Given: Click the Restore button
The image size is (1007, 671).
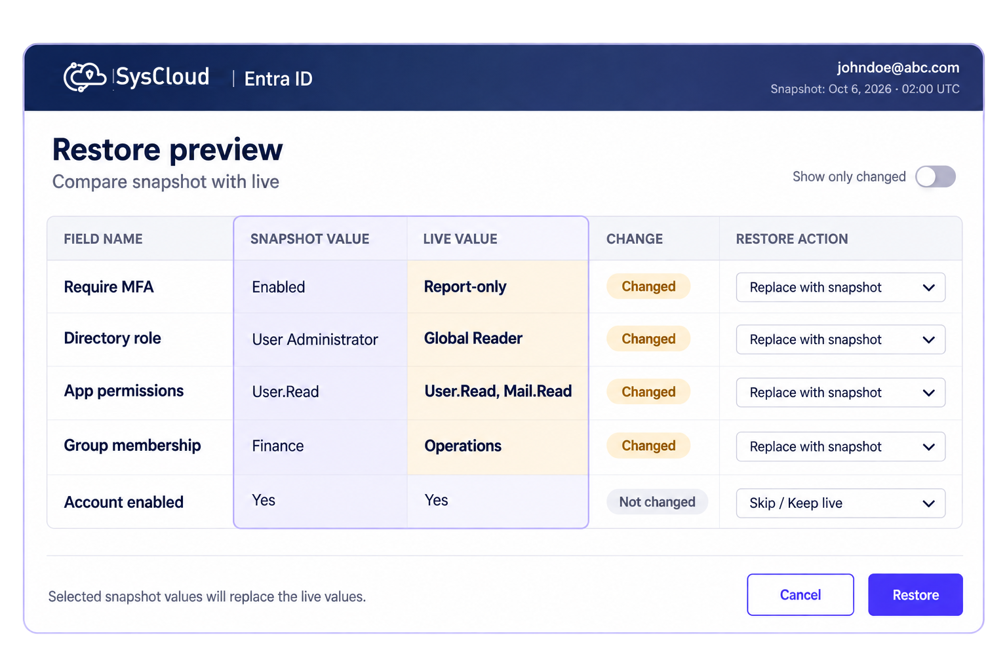Looking at the screenshot, I should point(915,595).
